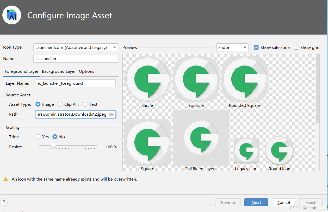The width and height of the screenshot is (328, 212).
Task: Choose Text asset type radio button
Action: [x=85, y=104]
